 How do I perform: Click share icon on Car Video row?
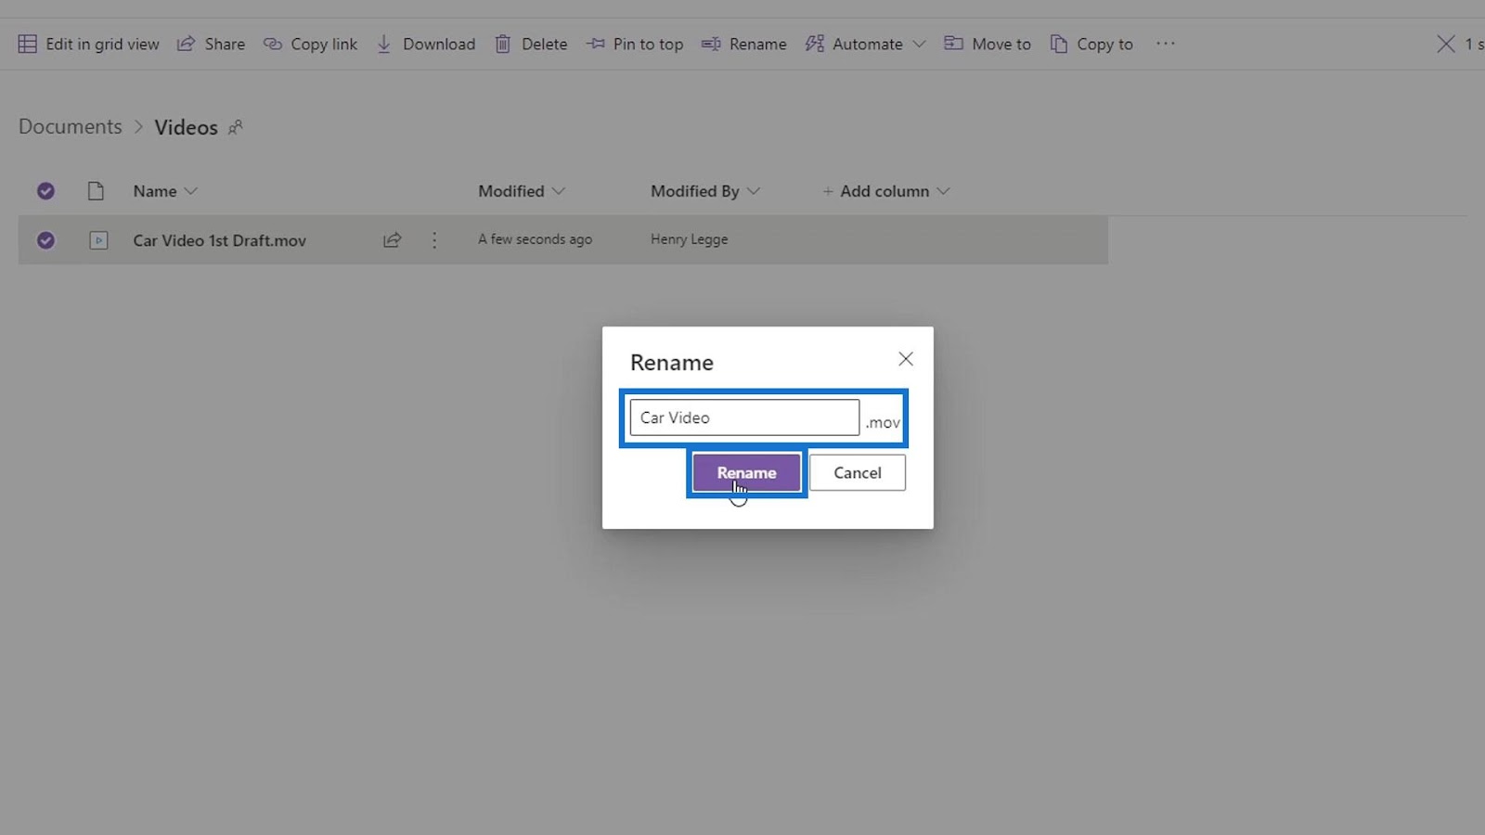393,240
